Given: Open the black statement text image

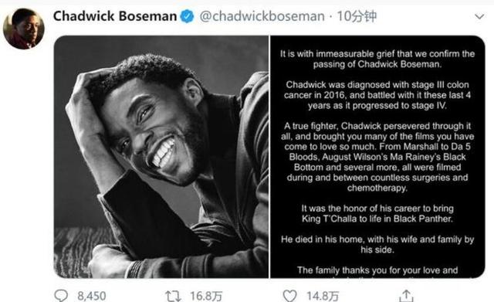Looking at the screenshot, I should [377, 157].
